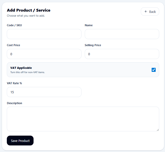This screenshot has height=152, width=165.
Task: Click the Description resize handle corner
Action: coord(158,130)
